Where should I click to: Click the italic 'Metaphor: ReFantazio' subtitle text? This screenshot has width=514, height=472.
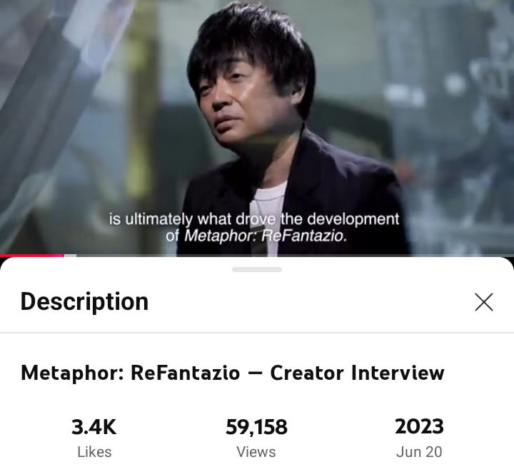[x=266, y=236]
